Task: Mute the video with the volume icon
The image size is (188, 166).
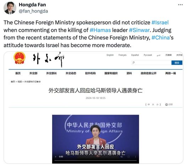Action: pyautogui.click(x=122, y=157)
